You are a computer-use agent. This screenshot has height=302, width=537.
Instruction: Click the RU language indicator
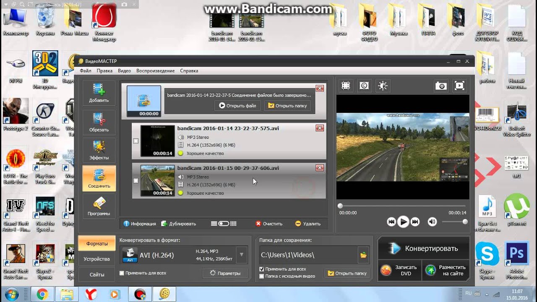click(x=468, y=293)
